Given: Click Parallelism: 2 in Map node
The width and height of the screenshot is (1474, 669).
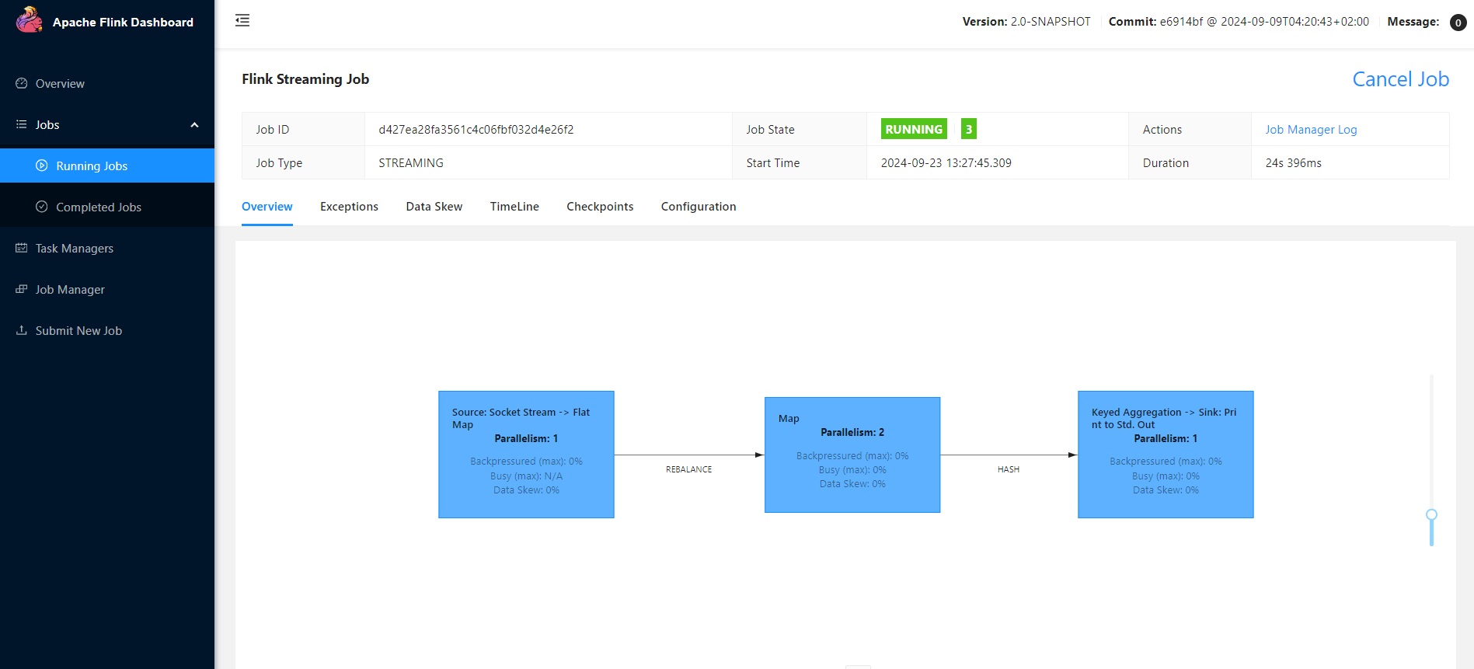Looking at the screenshot, I should (x=852, y=432).
